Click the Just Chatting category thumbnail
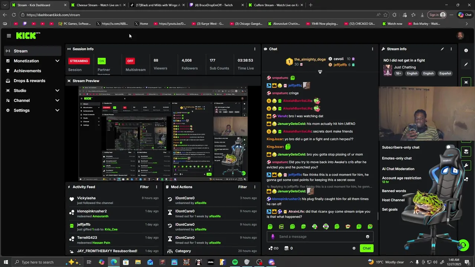The height and width of the screenshot is (267, 475). point(388,70)
